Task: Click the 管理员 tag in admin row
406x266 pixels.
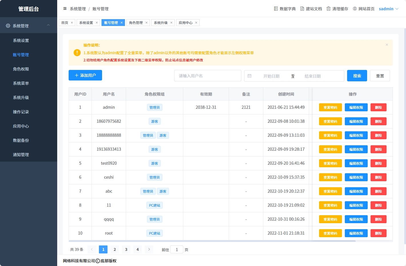Action: coord(155,107)
